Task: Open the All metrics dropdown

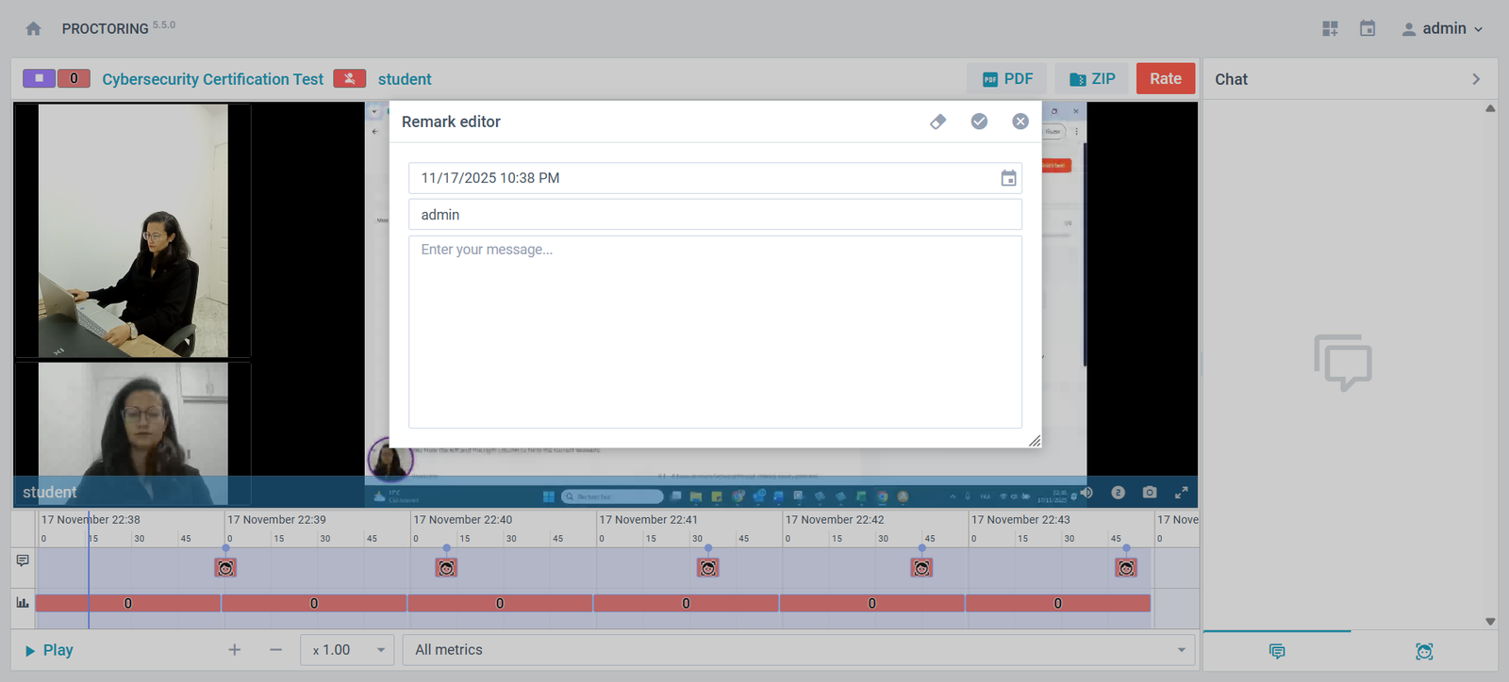Action: (x=798, y=650)
